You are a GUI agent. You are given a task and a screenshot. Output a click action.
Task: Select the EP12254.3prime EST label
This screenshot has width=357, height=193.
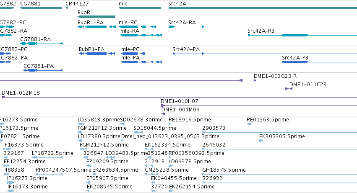click(x=25, y=162)
